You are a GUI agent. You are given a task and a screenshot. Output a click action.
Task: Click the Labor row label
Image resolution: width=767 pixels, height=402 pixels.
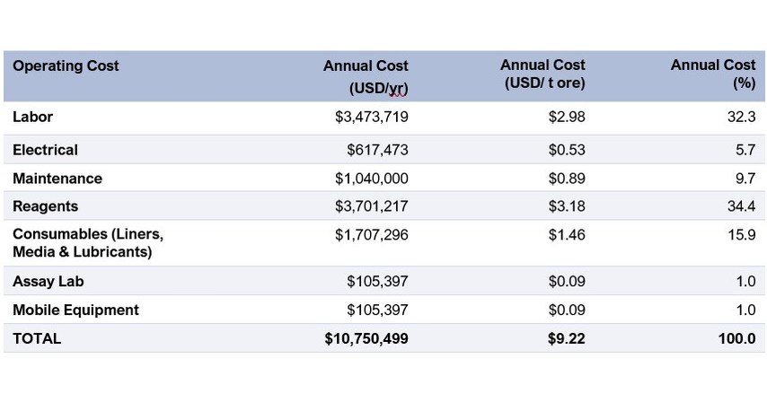(32, 117)
